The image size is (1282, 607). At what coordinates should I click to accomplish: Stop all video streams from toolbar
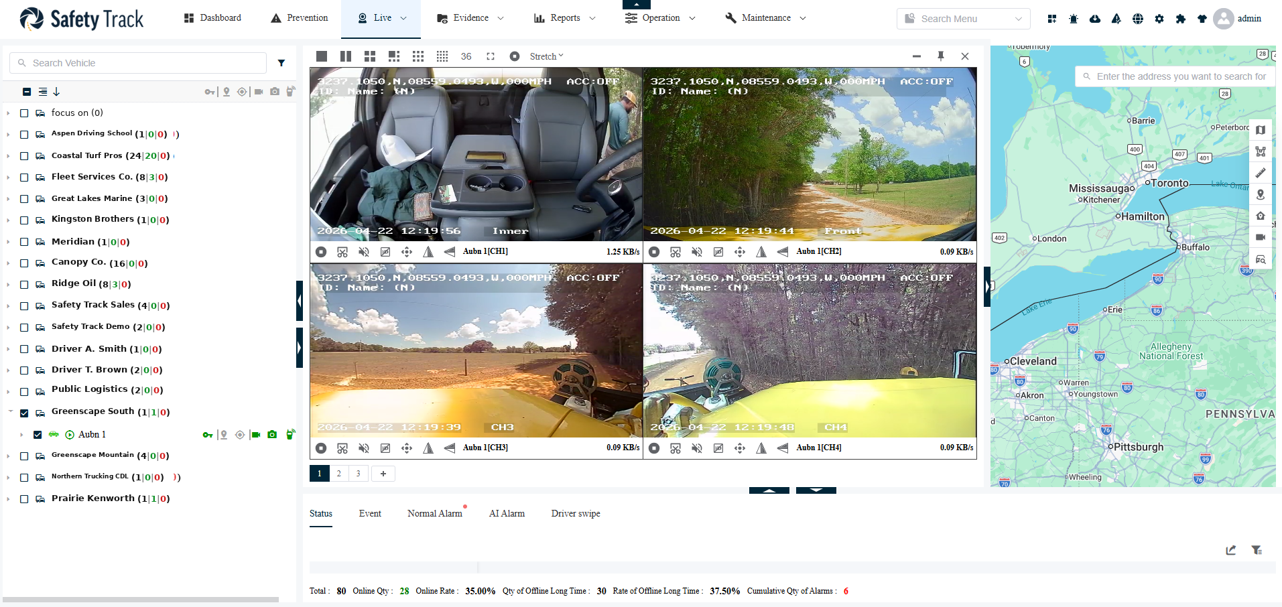pos(515,56)
